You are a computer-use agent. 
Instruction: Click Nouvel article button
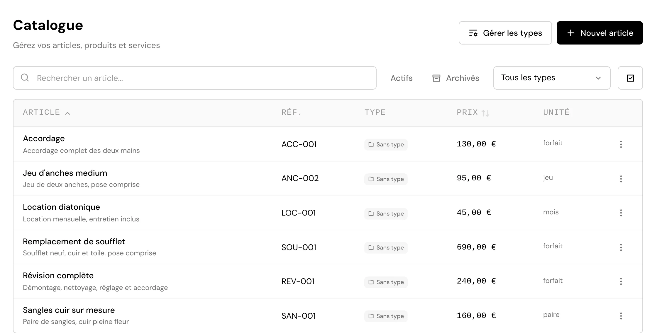tap(600, 33)
